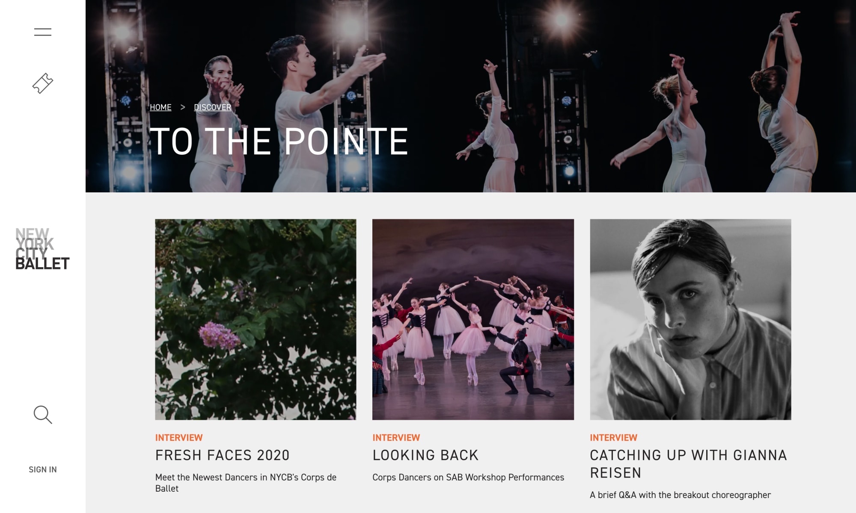The image size is (856, 513).
Task: Click the Corps Dancers on SAB Workshop text
Action: click(468, 477)
